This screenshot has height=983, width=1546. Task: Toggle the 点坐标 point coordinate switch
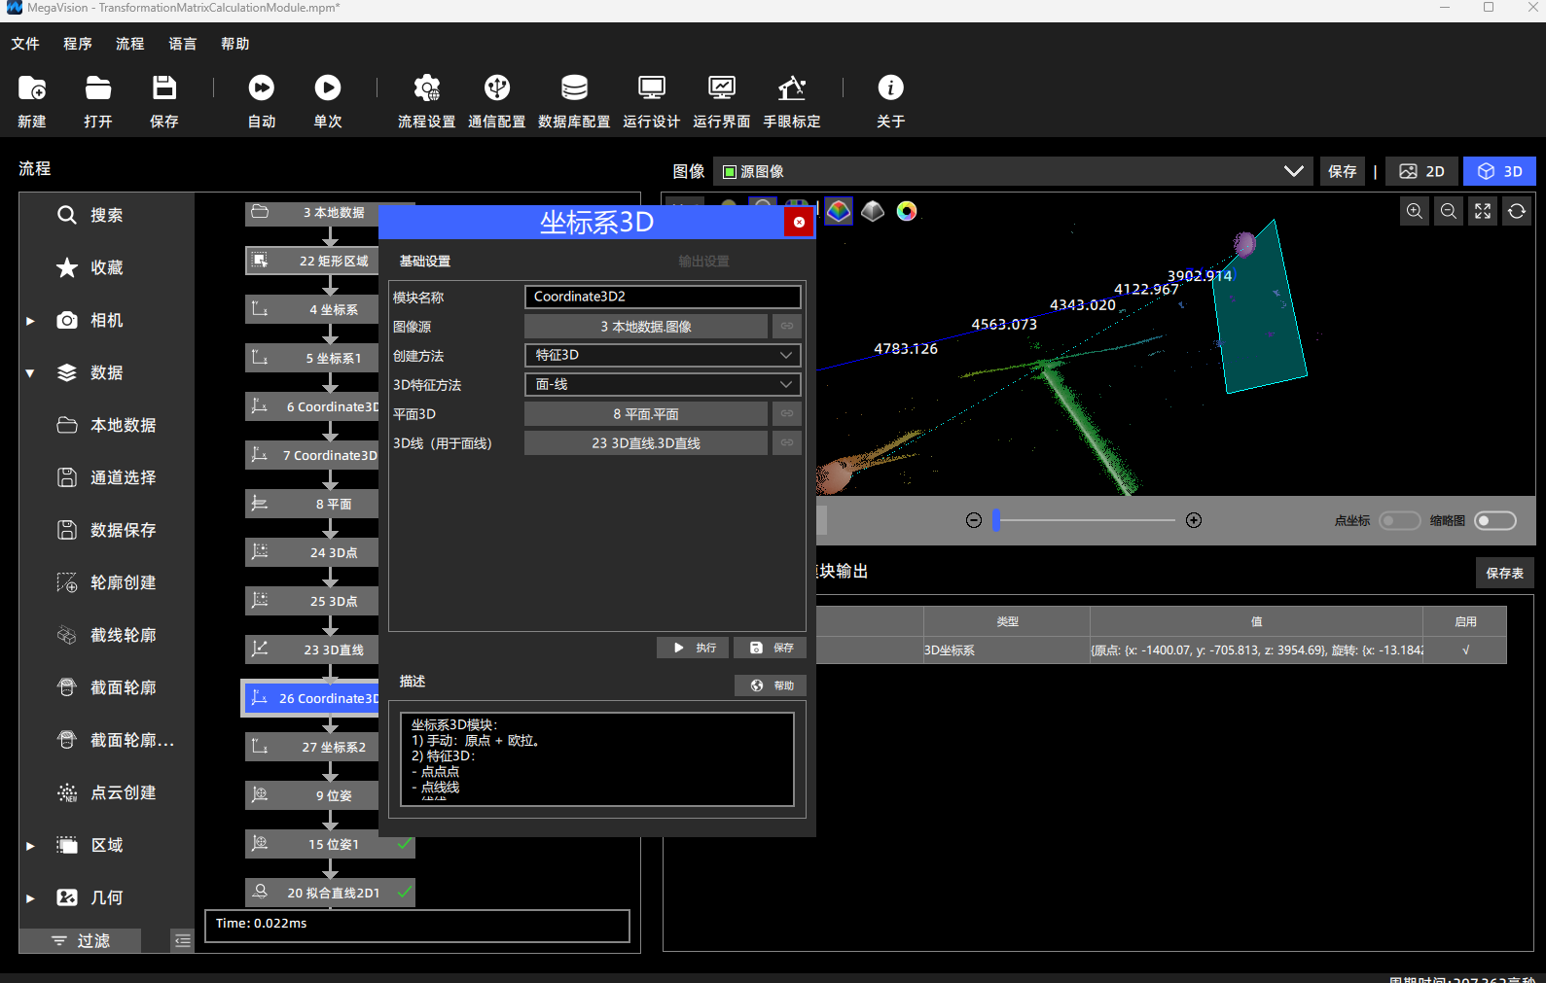1400,521
